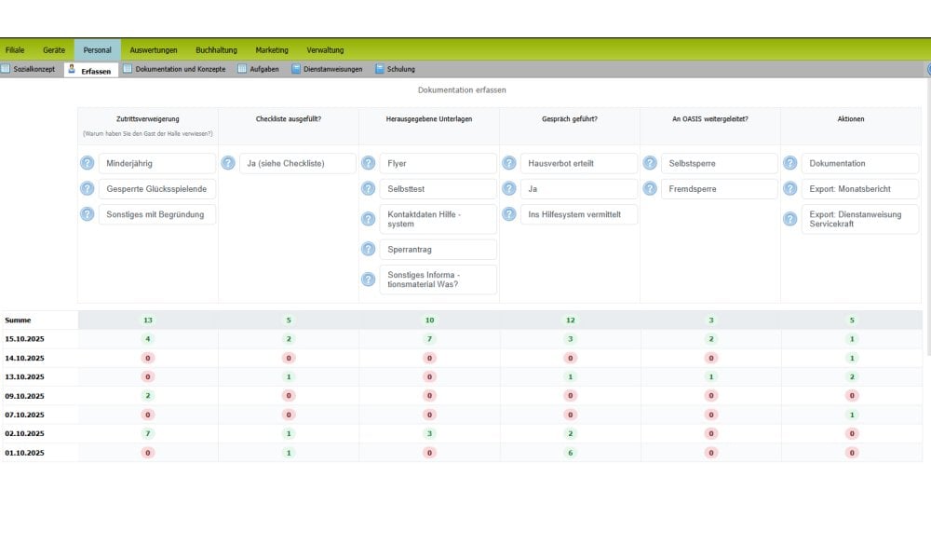The width and height of the screenshot is (931, 559).
Task: Click the Hausverbot erteilt button
Action: click(579, 163)
